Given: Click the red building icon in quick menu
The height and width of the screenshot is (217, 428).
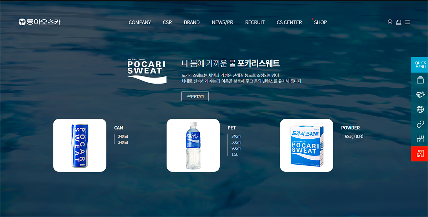Looking at the screenshot, I should click(x=420, y=154).
